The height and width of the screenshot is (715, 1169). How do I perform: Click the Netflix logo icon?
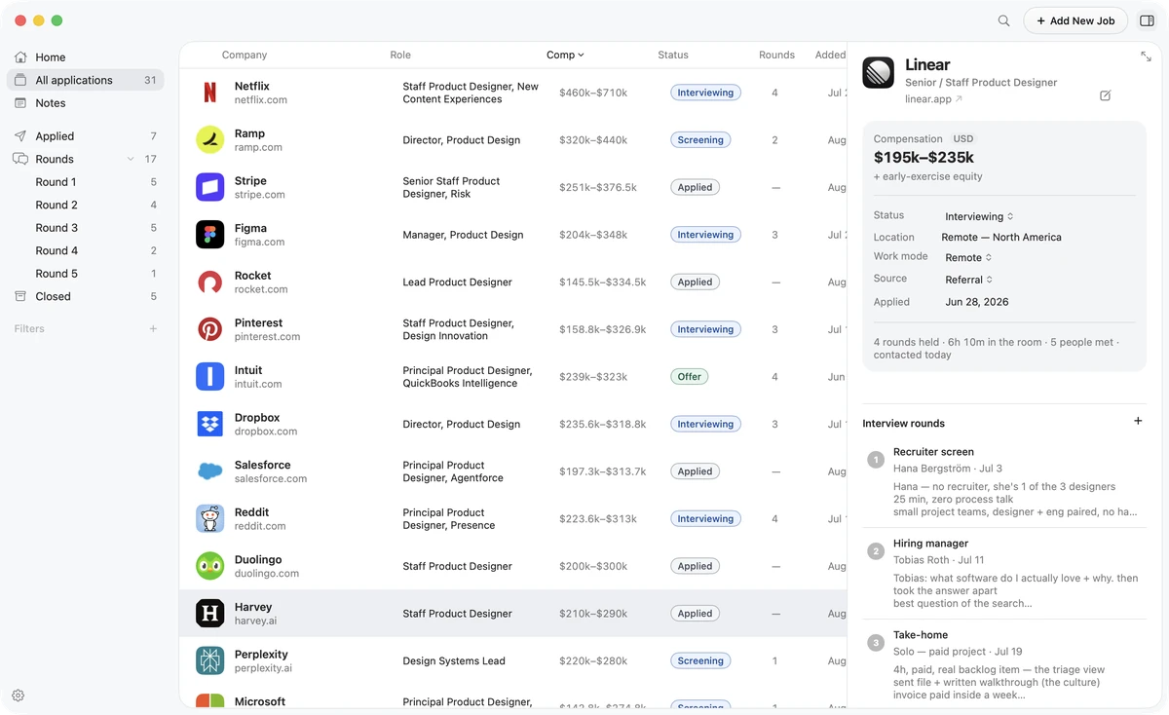pyautogui.click(x=209, y=93)
